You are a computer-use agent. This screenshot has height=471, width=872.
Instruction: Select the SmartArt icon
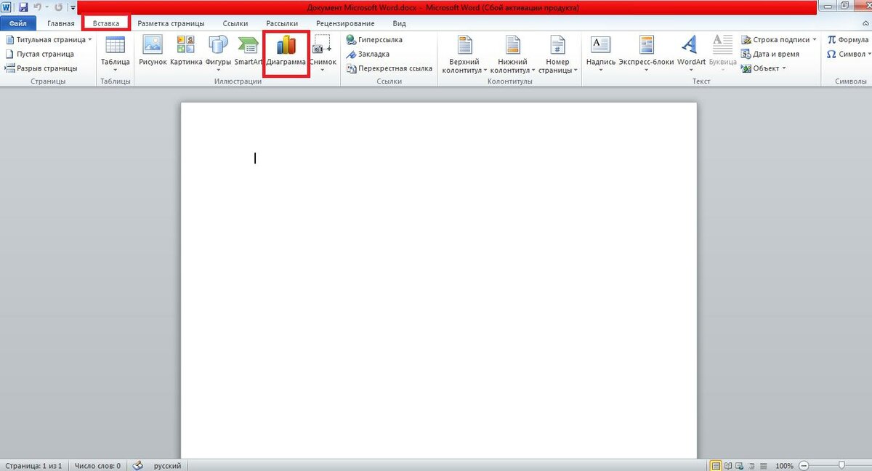249,51
